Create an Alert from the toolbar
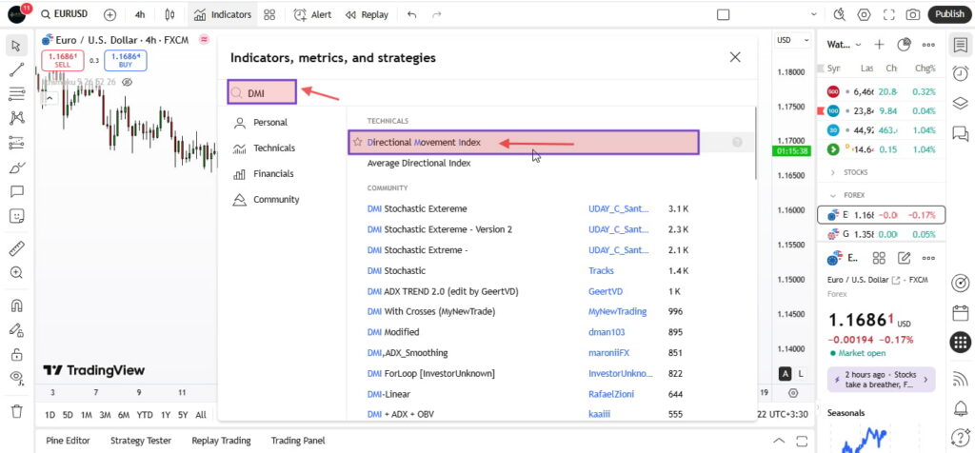The width and height of the screenshot is (975, 453). click(x=312, y=14)
